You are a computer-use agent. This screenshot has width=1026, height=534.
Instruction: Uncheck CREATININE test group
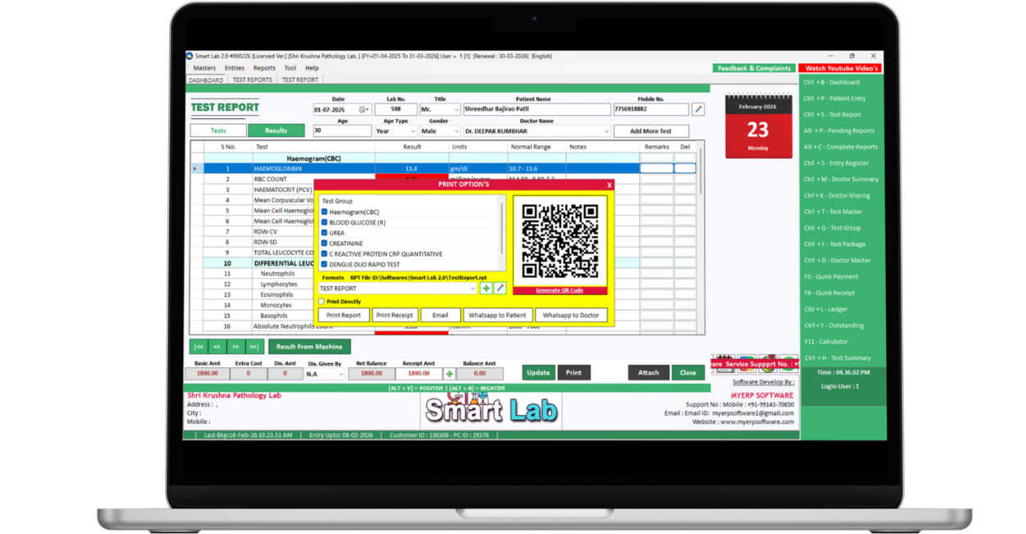(x=324, y=243)
